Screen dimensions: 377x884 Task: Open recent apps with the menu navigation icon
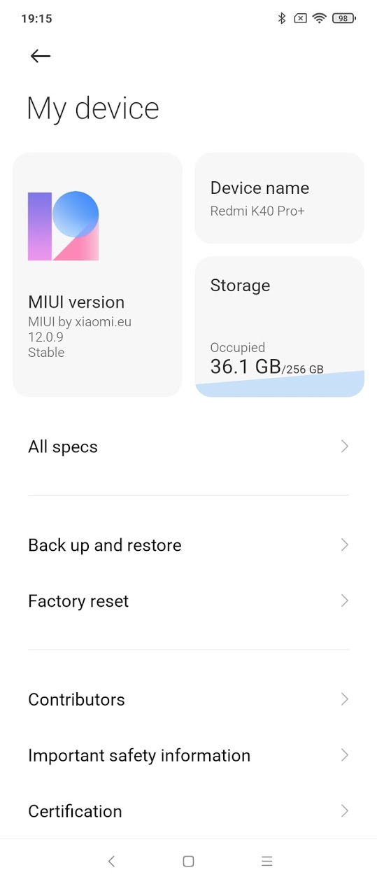[x=266, y=861]
